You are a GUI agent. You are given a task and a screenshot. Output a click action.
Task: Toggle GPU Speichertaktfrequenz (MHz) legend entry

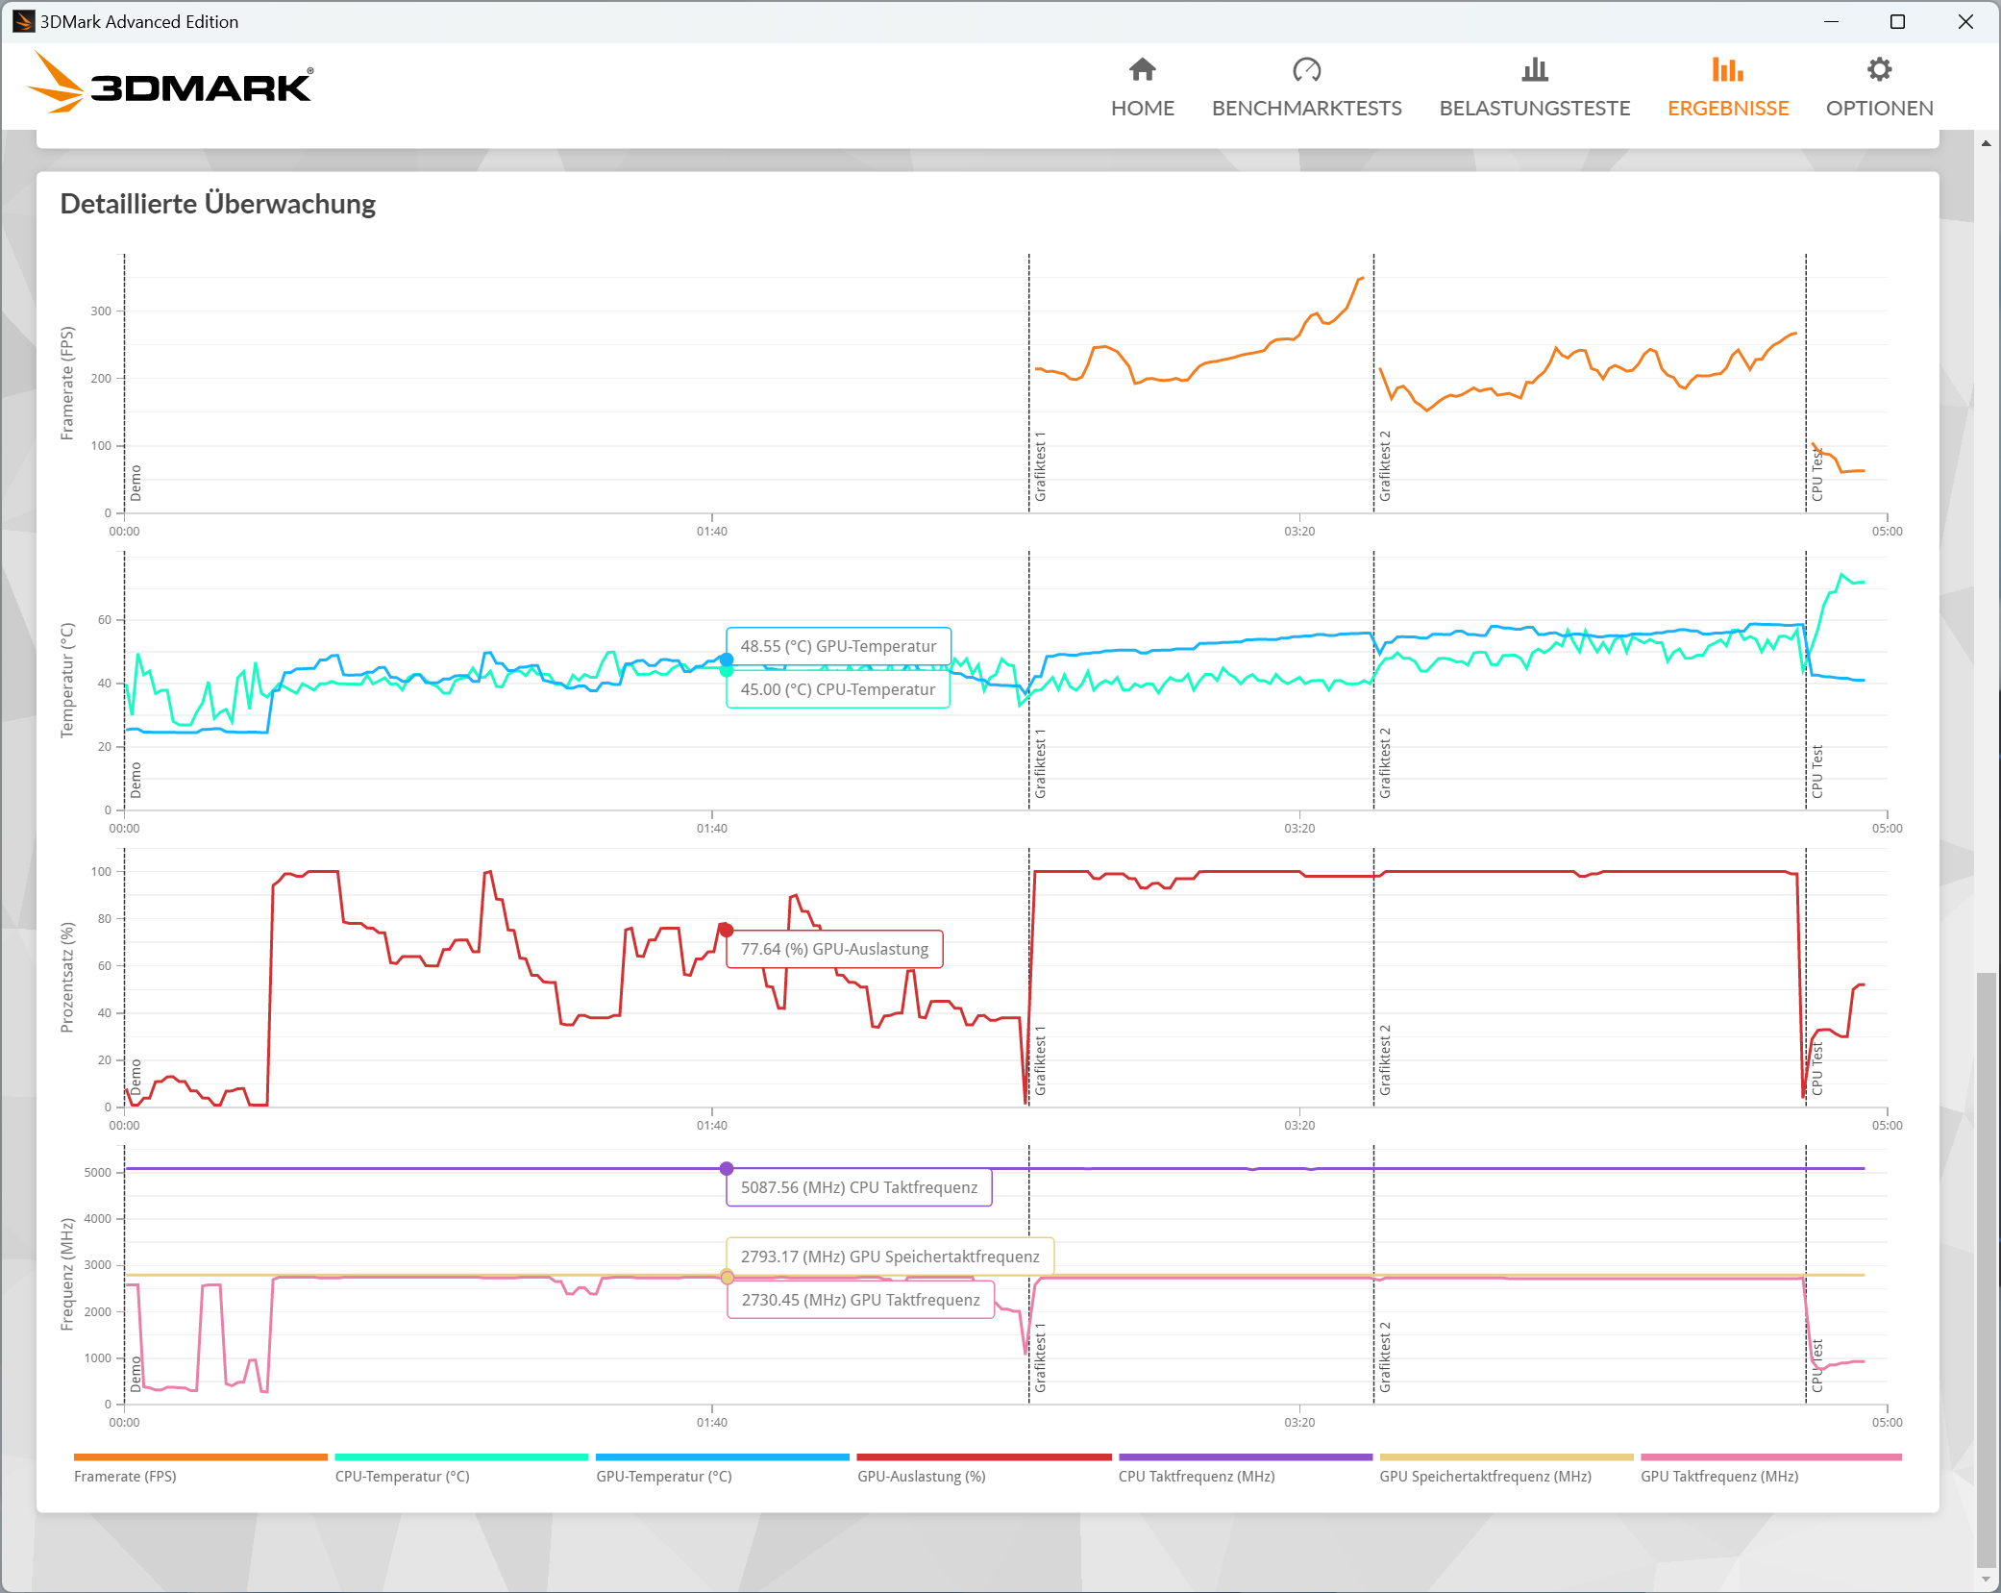(x=1485, y=1476)
